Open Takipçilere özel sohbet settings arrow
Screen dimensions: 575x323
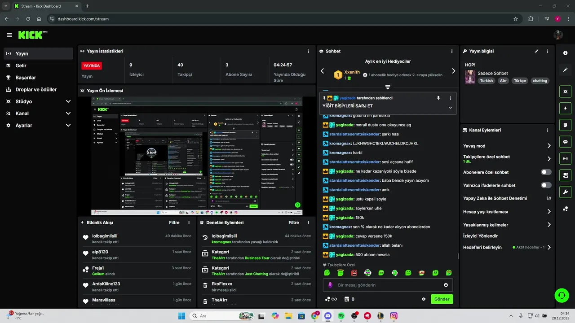tap(549, 159)
